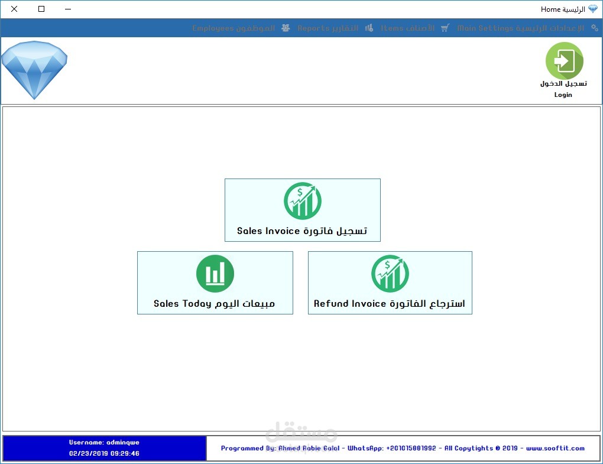Click the Items shopping cart icon

445,28
